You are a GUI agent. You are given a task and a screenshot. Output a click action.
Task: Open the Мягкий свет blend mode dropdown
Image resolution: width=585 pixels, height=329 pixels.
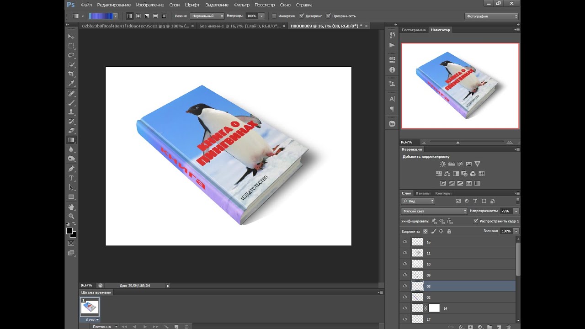point(434,211)
